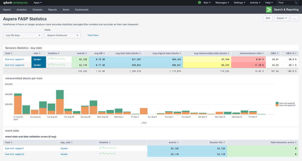Click the Sender role cell for bvm-mit-aspent1

pyautogui.click(x=39, y=59)
